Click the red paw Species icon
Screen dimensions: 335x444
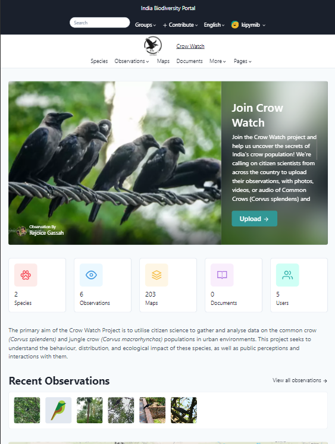pyautogui.click(x=26, y=275)
